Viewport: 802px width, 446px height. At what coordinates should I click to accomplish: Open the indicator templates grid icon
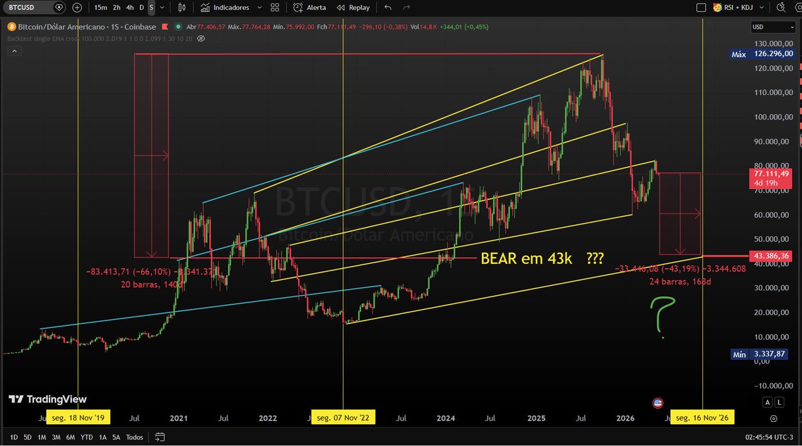(275, 7)
